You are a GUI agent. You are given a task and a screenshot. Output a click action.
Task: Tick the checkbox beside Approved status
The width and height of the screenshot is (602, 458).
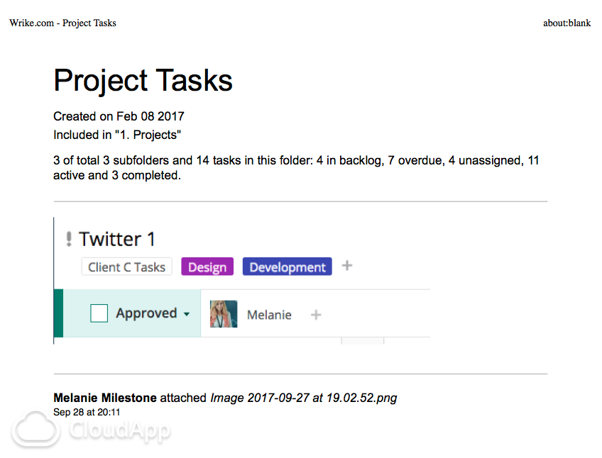[99, 313]
